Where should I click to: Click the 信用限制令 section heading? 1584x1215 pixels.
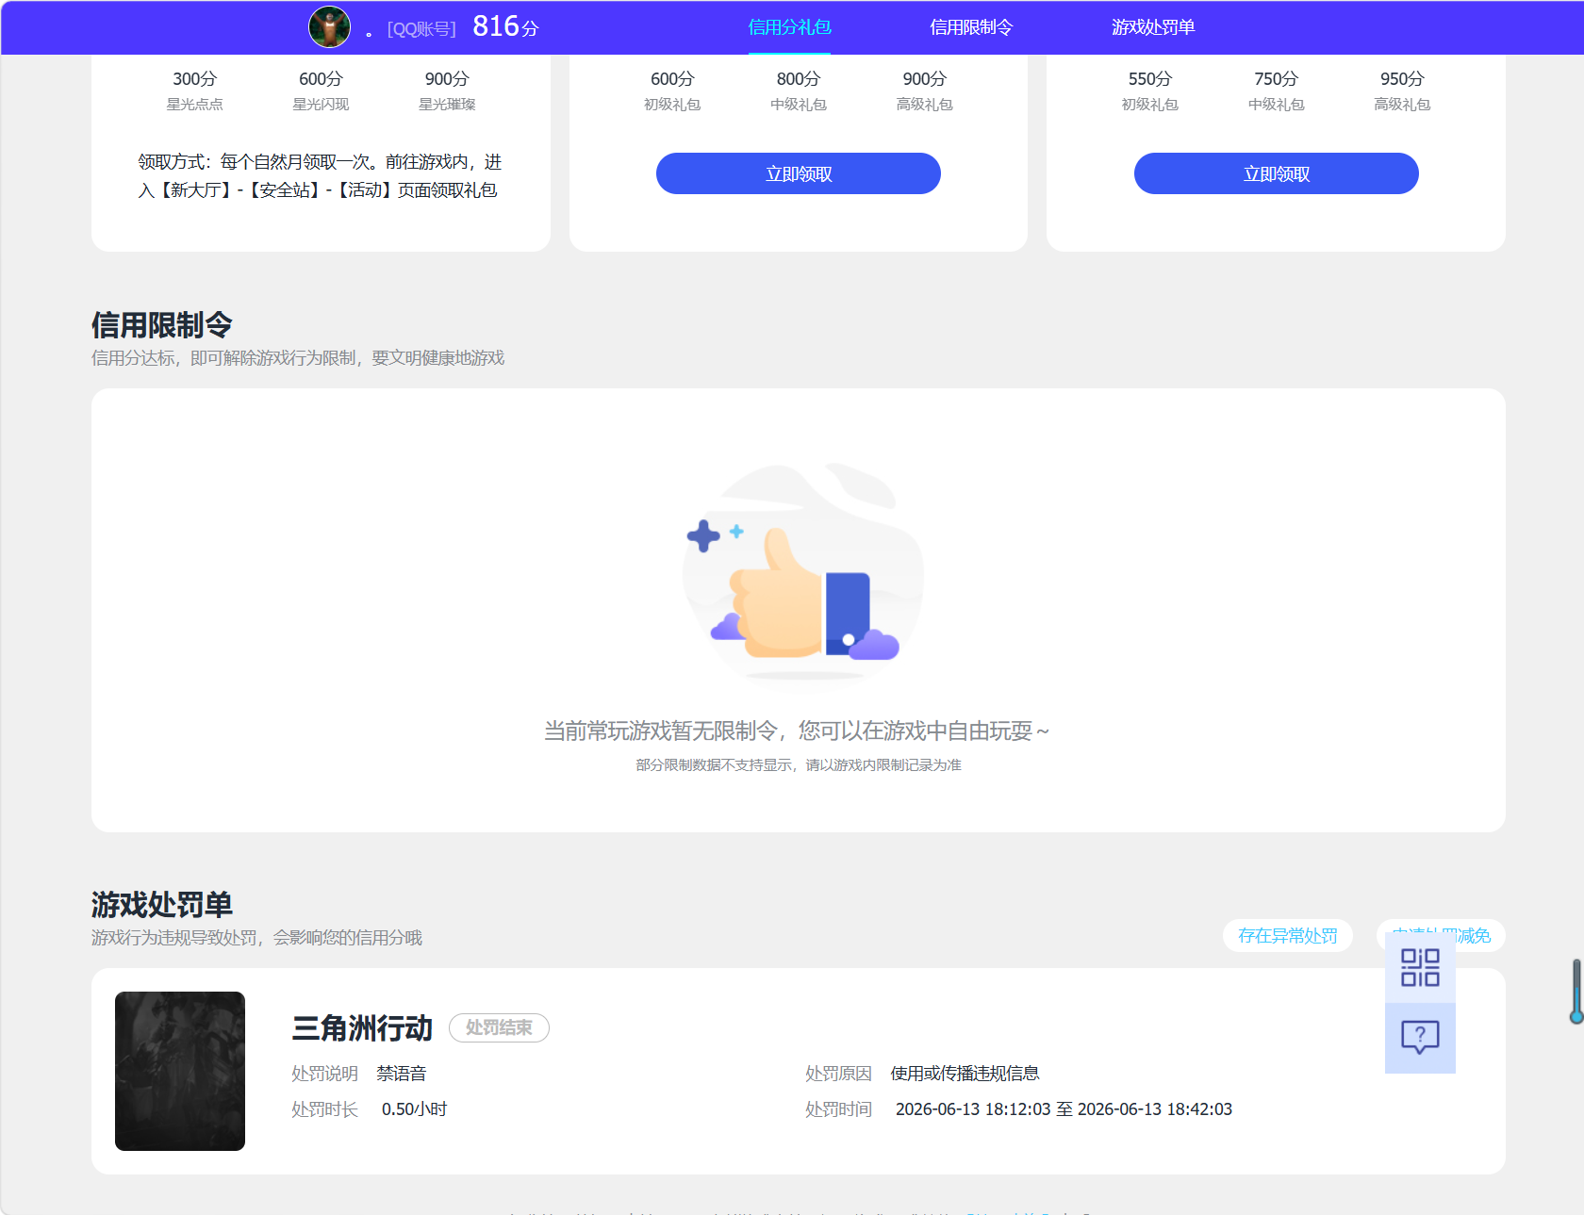[x=162, y=325]
